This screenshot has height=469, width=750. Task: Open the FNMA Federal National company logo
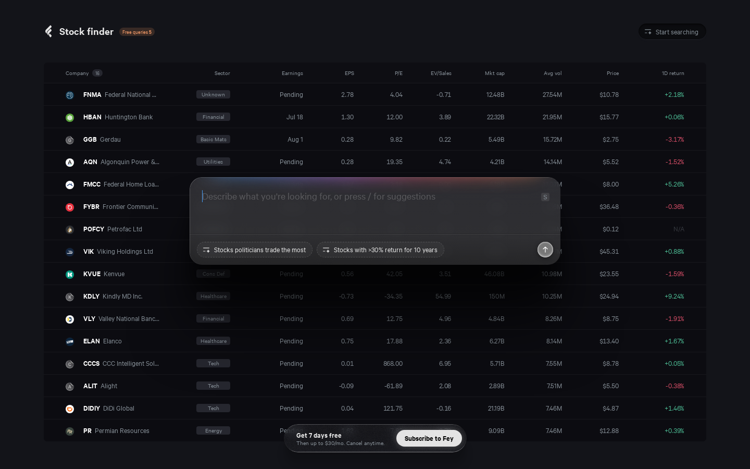(70, 95)
